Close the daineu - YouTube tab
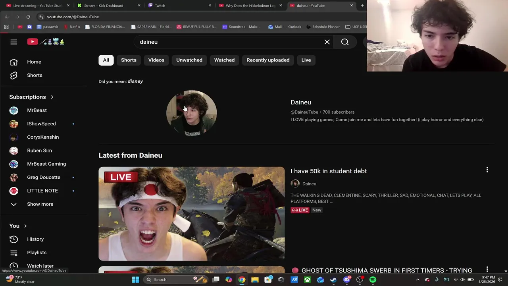The height and width of the screenshot is (286, 508). (351, 6)
